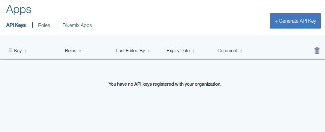The image size is (325, 132).
Task: Click the ascending sort arrow beside Comment
Action: [x=241, y=50]
